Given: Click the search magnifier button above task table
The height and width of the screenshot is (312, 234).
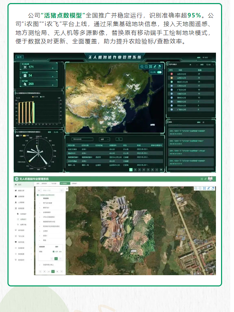Looking at the screenshot, I should (119, 139).
